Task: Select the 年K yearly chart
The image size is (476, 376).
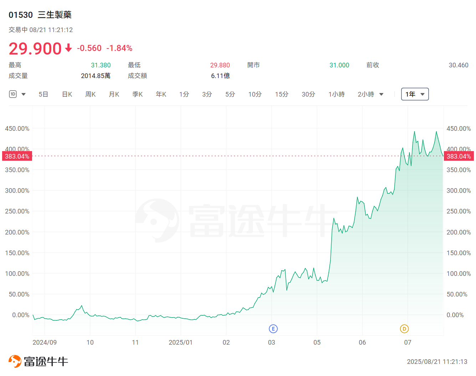Action: coord(160,94)
